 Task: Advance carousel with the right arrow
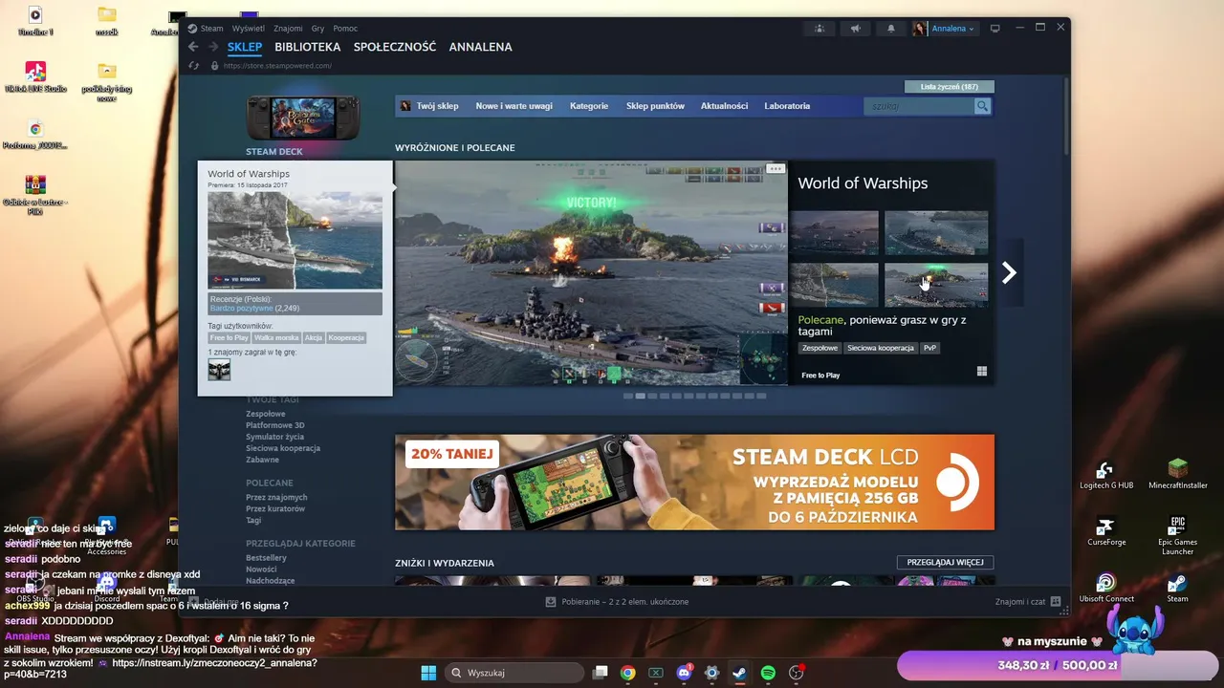(x=1009, y=273)
